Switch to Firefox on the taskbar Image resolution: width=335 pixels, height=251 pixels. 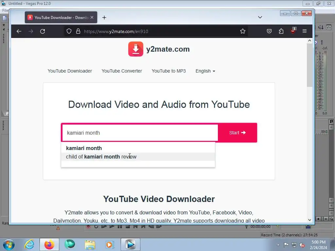tap(49, 244)
